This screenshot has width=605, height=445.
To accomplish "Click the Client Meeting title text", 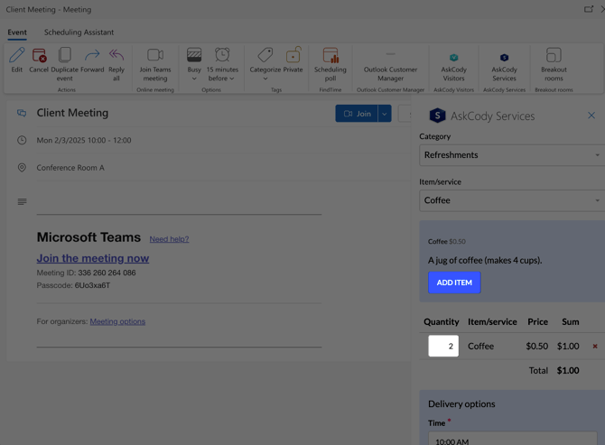I will click(72, 113).
